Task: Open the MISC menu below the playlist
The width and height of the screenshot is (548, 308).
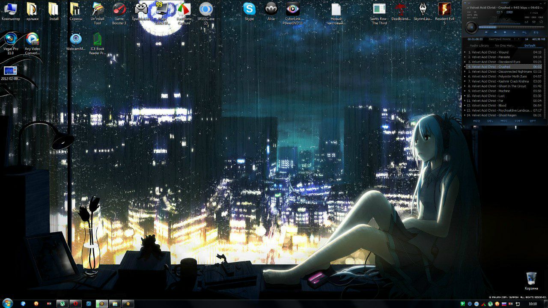Action: click(x=504, y=121)
